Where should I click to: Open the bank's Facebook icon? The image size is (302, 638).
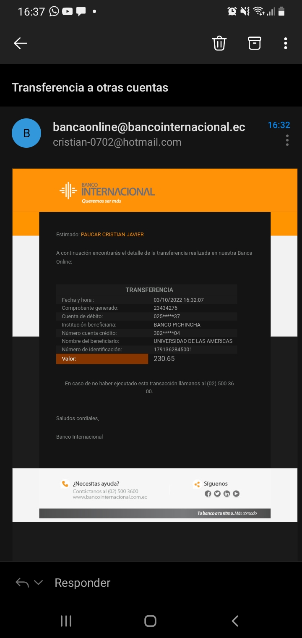(208, 494)
